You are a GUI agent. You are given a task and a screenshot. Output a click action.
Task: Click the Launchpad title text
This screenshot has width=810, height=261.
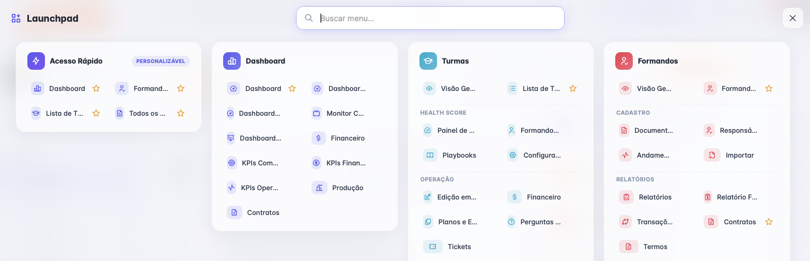[53, 19]
